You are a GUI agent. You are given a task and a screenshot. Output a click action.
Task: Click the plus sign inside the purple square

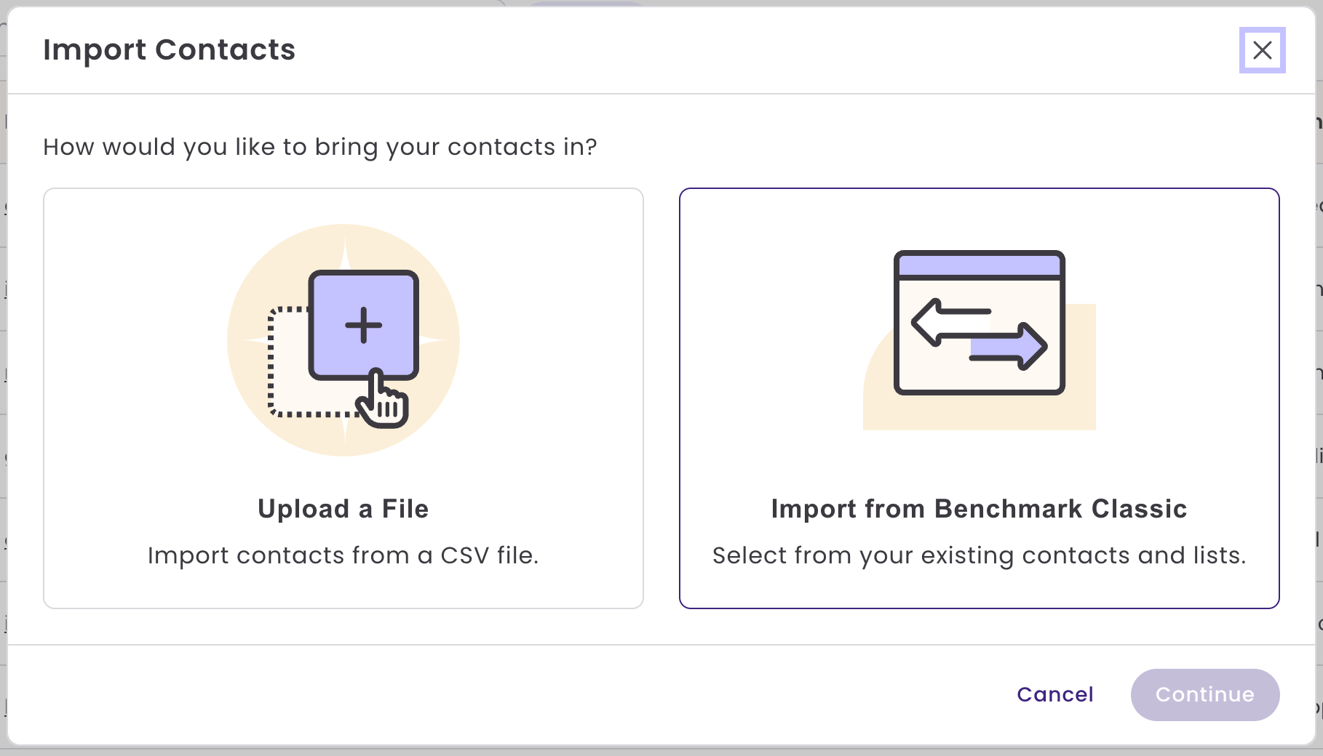click(363, 324)
